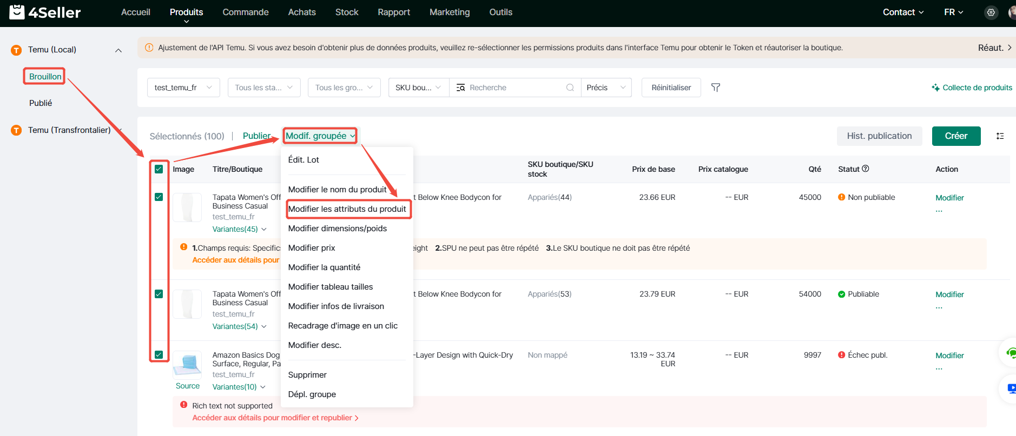
Task: Open the Produits top menu
Action: tap(186, 12)
